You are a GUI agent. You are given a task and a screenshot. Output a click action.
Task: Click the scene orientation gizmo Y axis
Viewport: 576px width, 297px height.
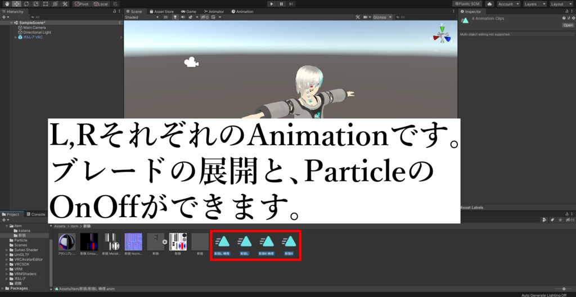tap(442, 28)
